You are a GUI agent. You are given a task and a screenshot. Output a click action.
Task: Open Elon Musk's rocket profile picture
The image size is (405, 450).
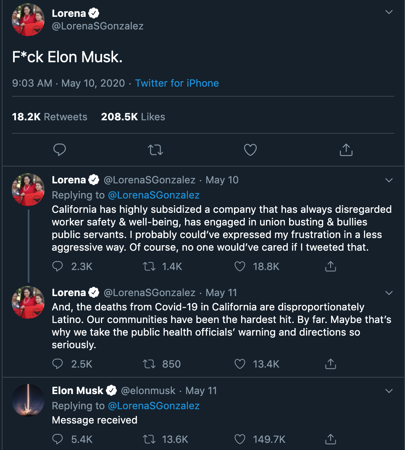(x=28, y=400)
